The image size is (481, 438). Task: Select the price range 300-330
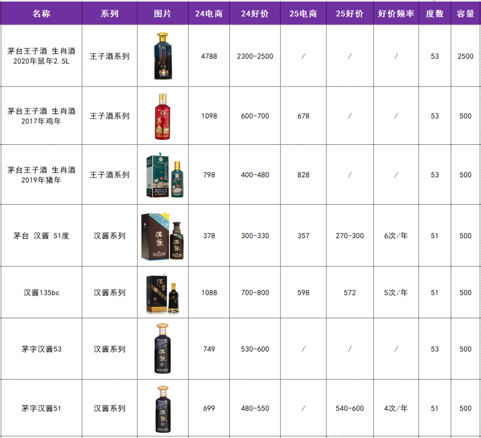[x=255, y=236]
